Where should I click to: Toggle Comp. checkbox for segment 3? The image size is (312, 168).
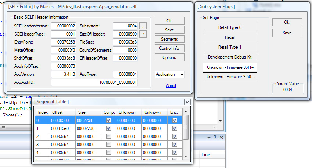click(x=108, y=145)
